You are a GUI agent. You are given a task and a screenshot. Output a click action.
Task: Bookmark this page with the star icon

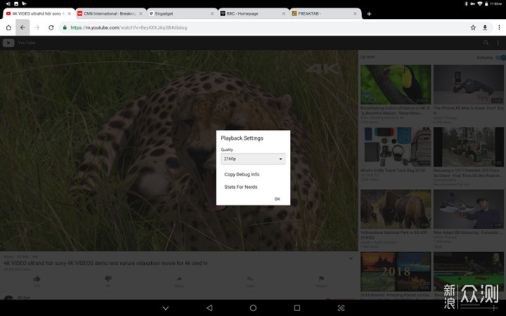click(473, 27)
